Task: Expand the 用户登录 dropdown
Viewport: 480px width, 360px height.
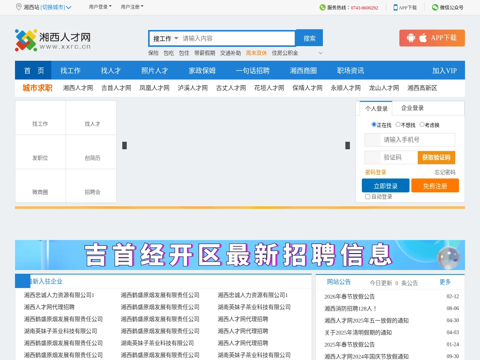Action: coord(100,7)
